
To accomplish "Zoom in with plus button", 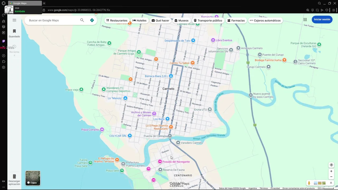I will 331,171.
